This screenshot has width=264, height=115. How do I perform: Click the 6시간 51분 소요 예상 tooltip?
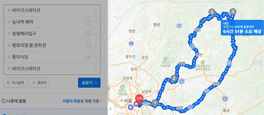point(242,28)
